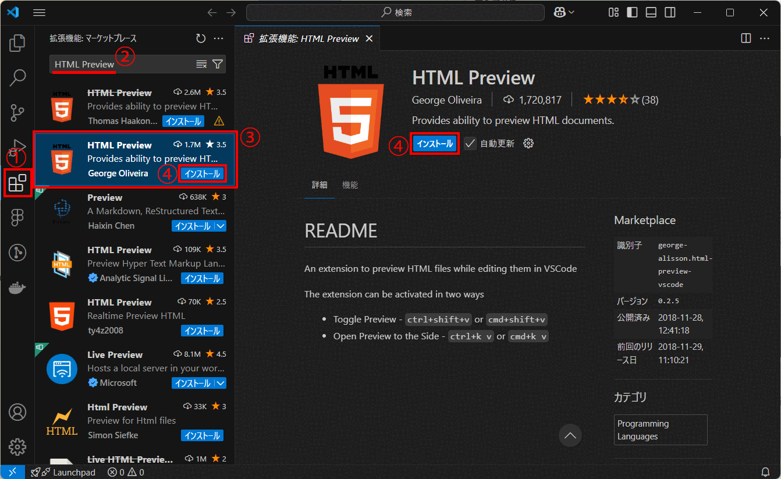Open notifications bell in status bar
Screen dimensions: 781x479
pyautogui.click(x=765, y=472)
